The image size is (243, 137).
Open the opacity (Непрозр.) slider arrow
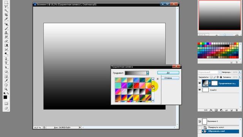[240, 72]
